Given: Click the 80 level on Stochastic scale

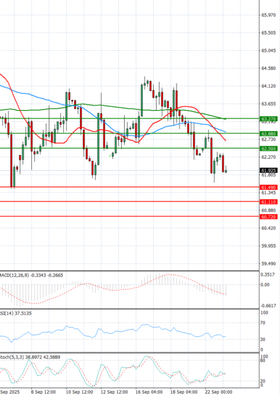Looking at the screenshot, I should tap(263, 360).
